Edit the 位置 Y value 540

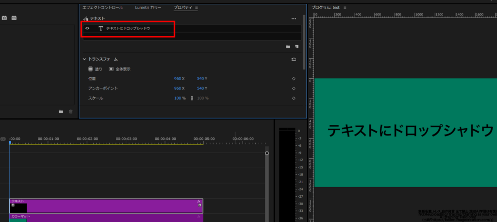click(200, 79)
